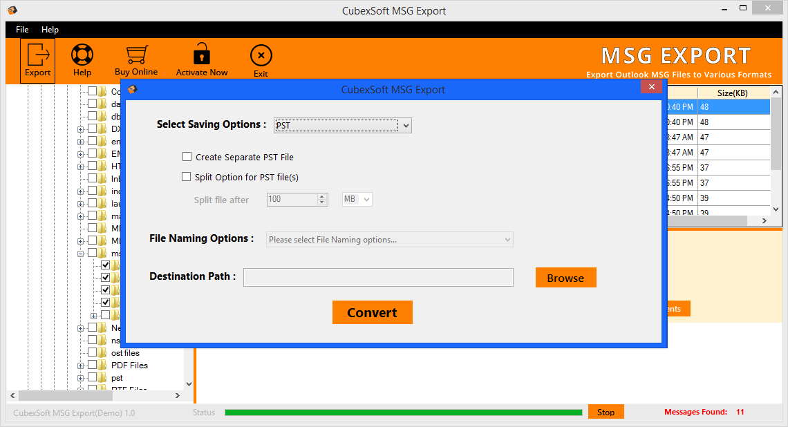788x427 pixels.
Task: Click folder tree scroll down arrow
Action: tap(189, 384)
